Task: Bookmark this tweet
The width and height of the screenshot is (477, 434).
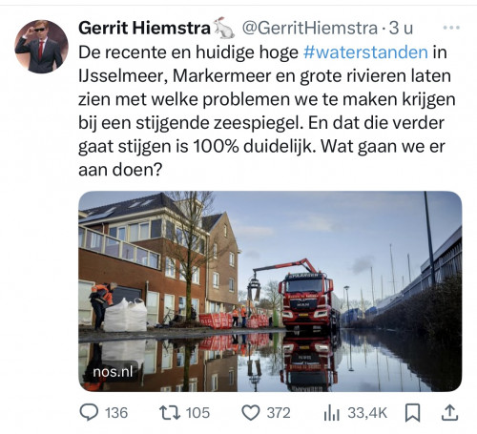Action: pyautogui.click(x=412, y=413)
